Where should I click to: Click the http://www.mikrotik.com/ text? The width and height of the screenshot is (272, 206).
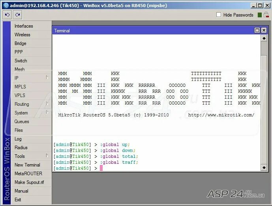pos(221,115)
